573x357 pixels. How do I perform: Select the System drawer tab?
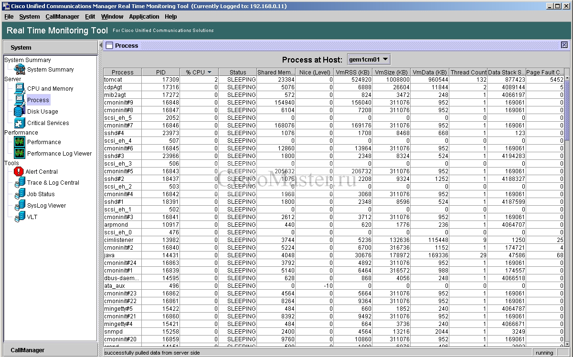[50, 47]
